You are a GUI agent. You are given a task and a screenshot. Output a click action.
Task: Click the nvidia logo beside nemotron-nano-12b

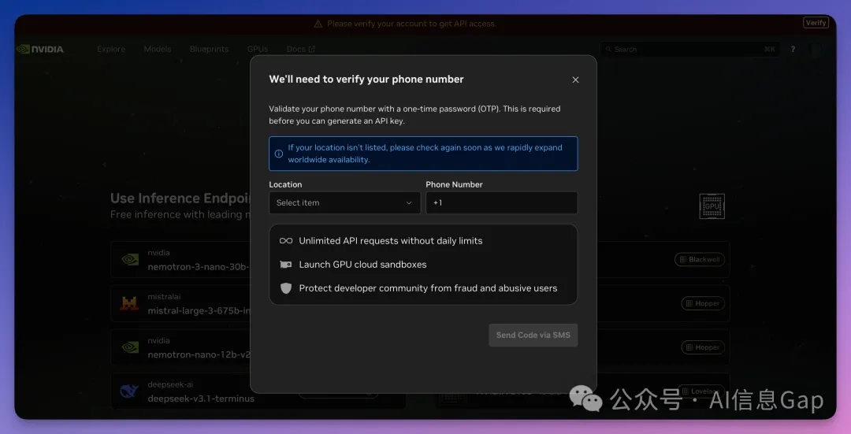pos(130,347)
